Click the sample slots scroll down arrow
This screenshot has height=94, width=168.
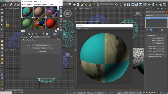point(58,29)
